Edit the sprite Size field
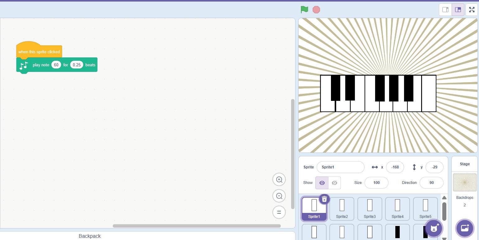479x240 pixels. (376, 183)
